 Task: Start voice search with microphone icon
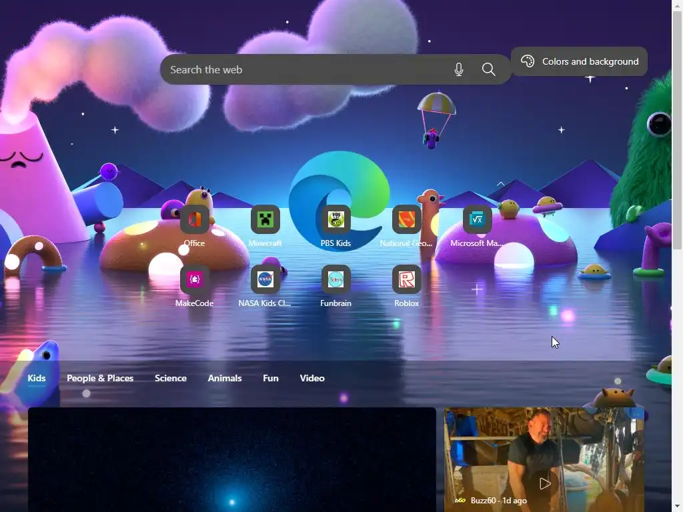click(x=459, y=69)
